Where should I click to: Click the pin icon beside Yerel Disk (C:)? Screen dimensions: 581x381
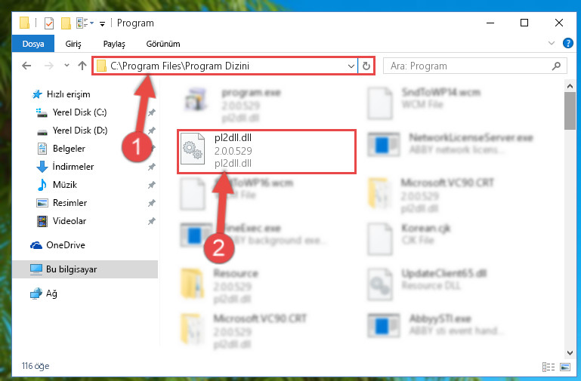152,112
